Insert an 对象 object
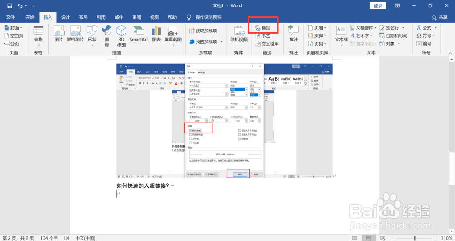 click(390, 44)
